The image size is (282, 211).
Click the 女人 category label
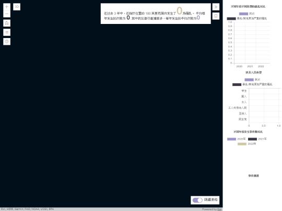[244, 102]
